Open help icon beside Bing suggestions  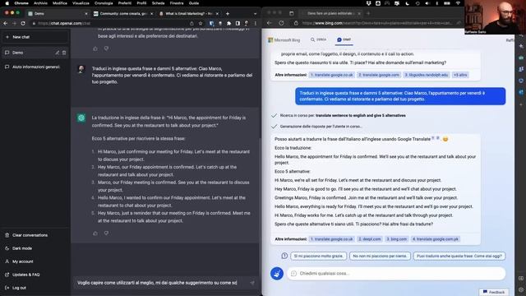(x=284, y=256)
